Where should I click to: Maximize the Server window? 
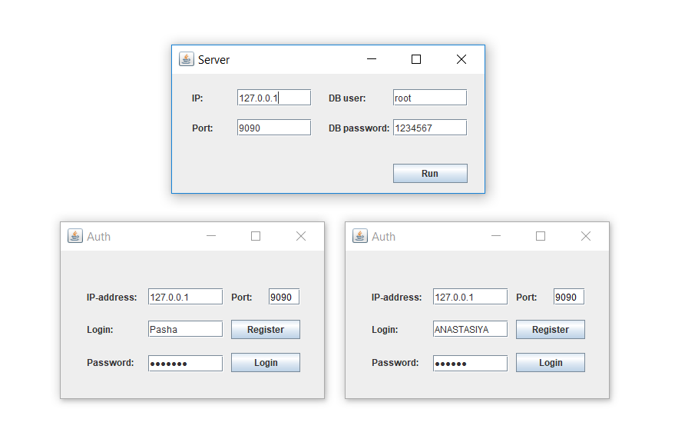pyautogui.click(x=416, y=59)
